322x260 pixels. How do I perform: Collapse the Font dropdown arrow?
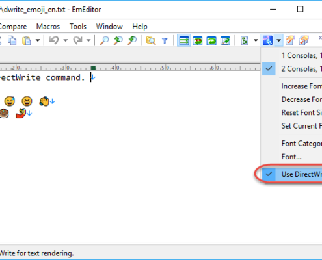coord(279,40)
